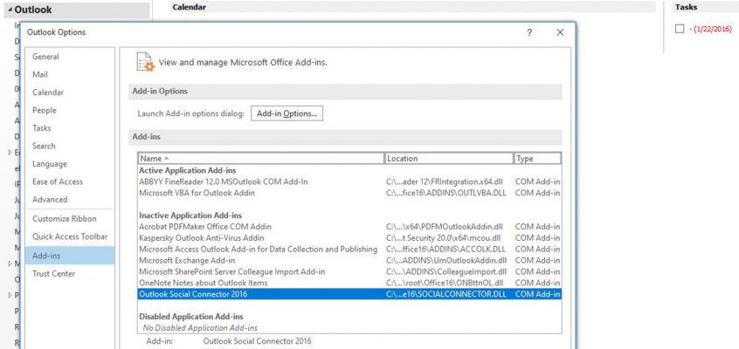Select Microsoft VBA for Outlook Addin
739x349 pixels.
tap(349, 193)
